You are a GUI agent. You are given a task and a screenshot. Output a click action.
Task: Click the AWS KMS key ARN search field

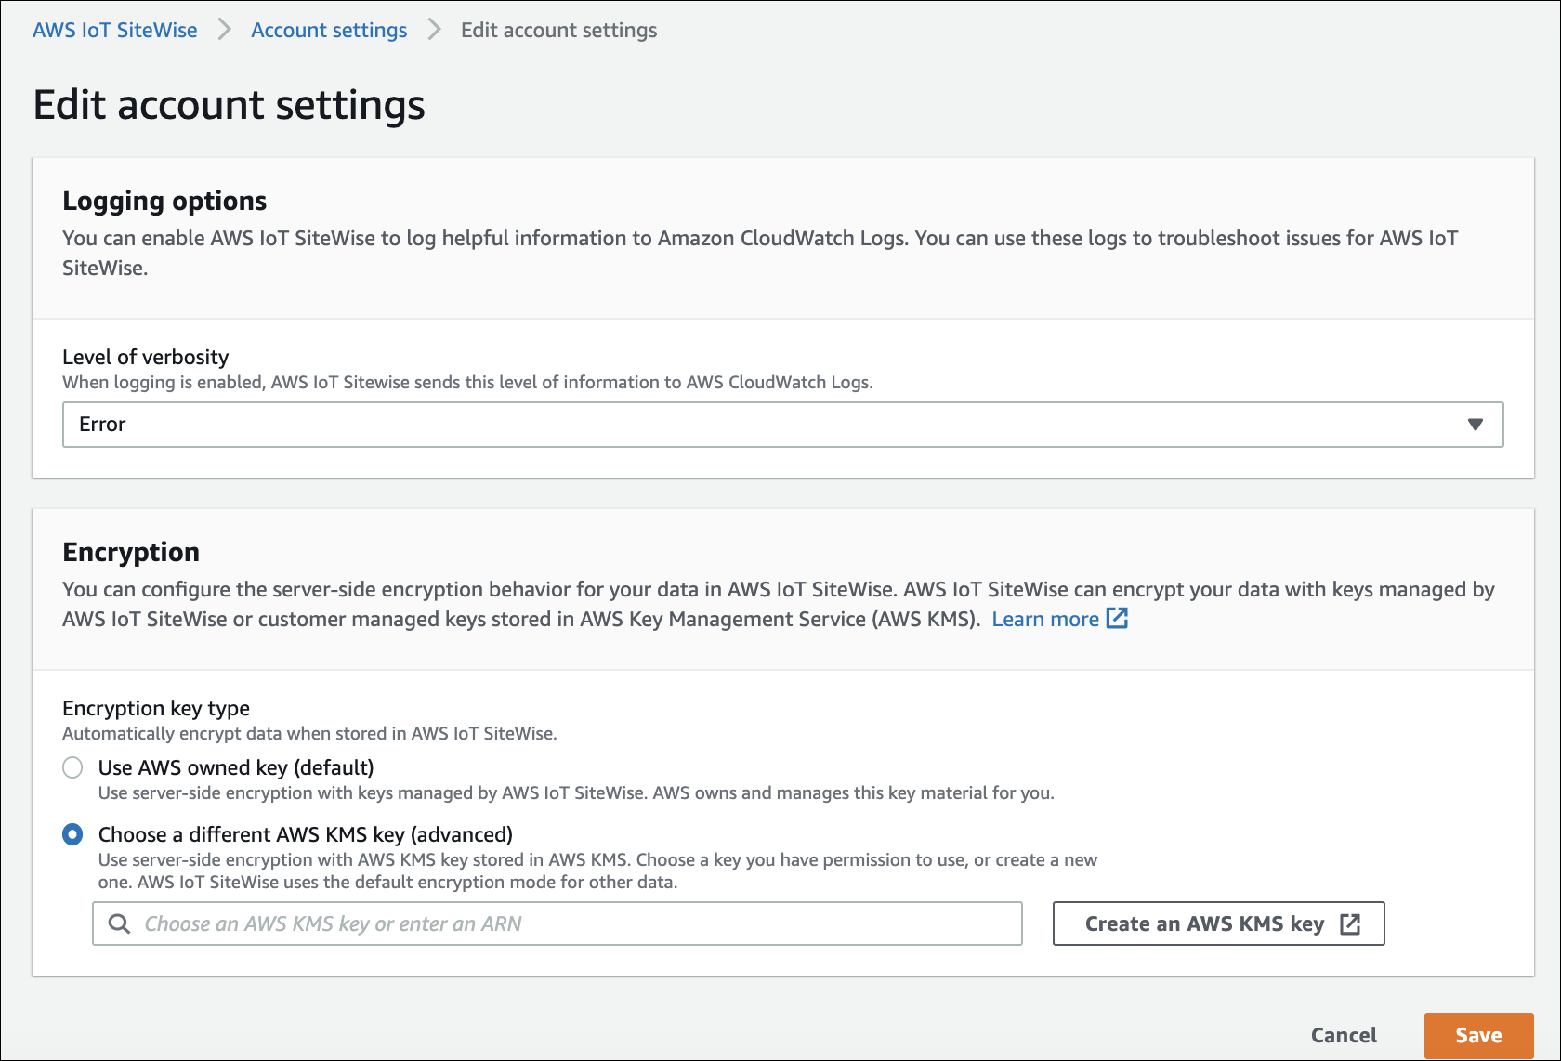576,923
